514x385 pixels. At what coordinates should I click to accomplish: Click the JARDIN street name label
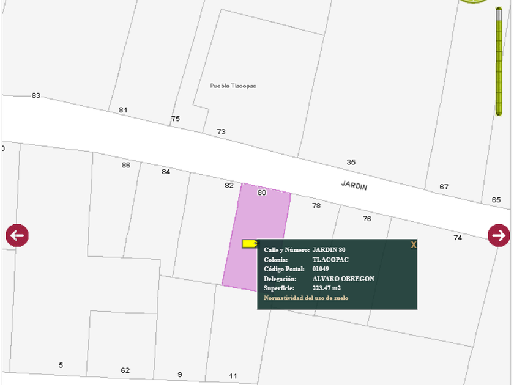(354, 185)
